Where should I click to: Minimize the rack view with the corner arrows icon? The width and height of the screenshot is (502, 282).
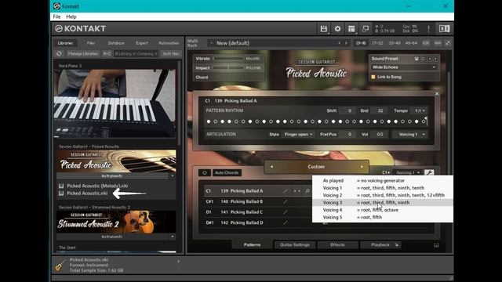coord(448,43)
